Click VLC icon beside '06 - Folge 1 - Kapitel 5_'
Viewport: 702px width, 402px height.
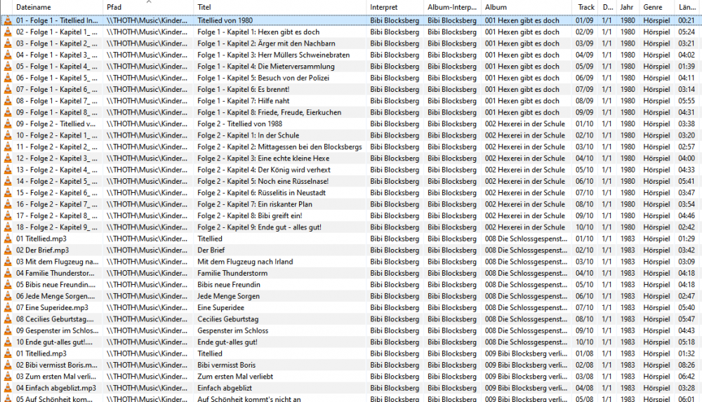click(x=8, y=78)
